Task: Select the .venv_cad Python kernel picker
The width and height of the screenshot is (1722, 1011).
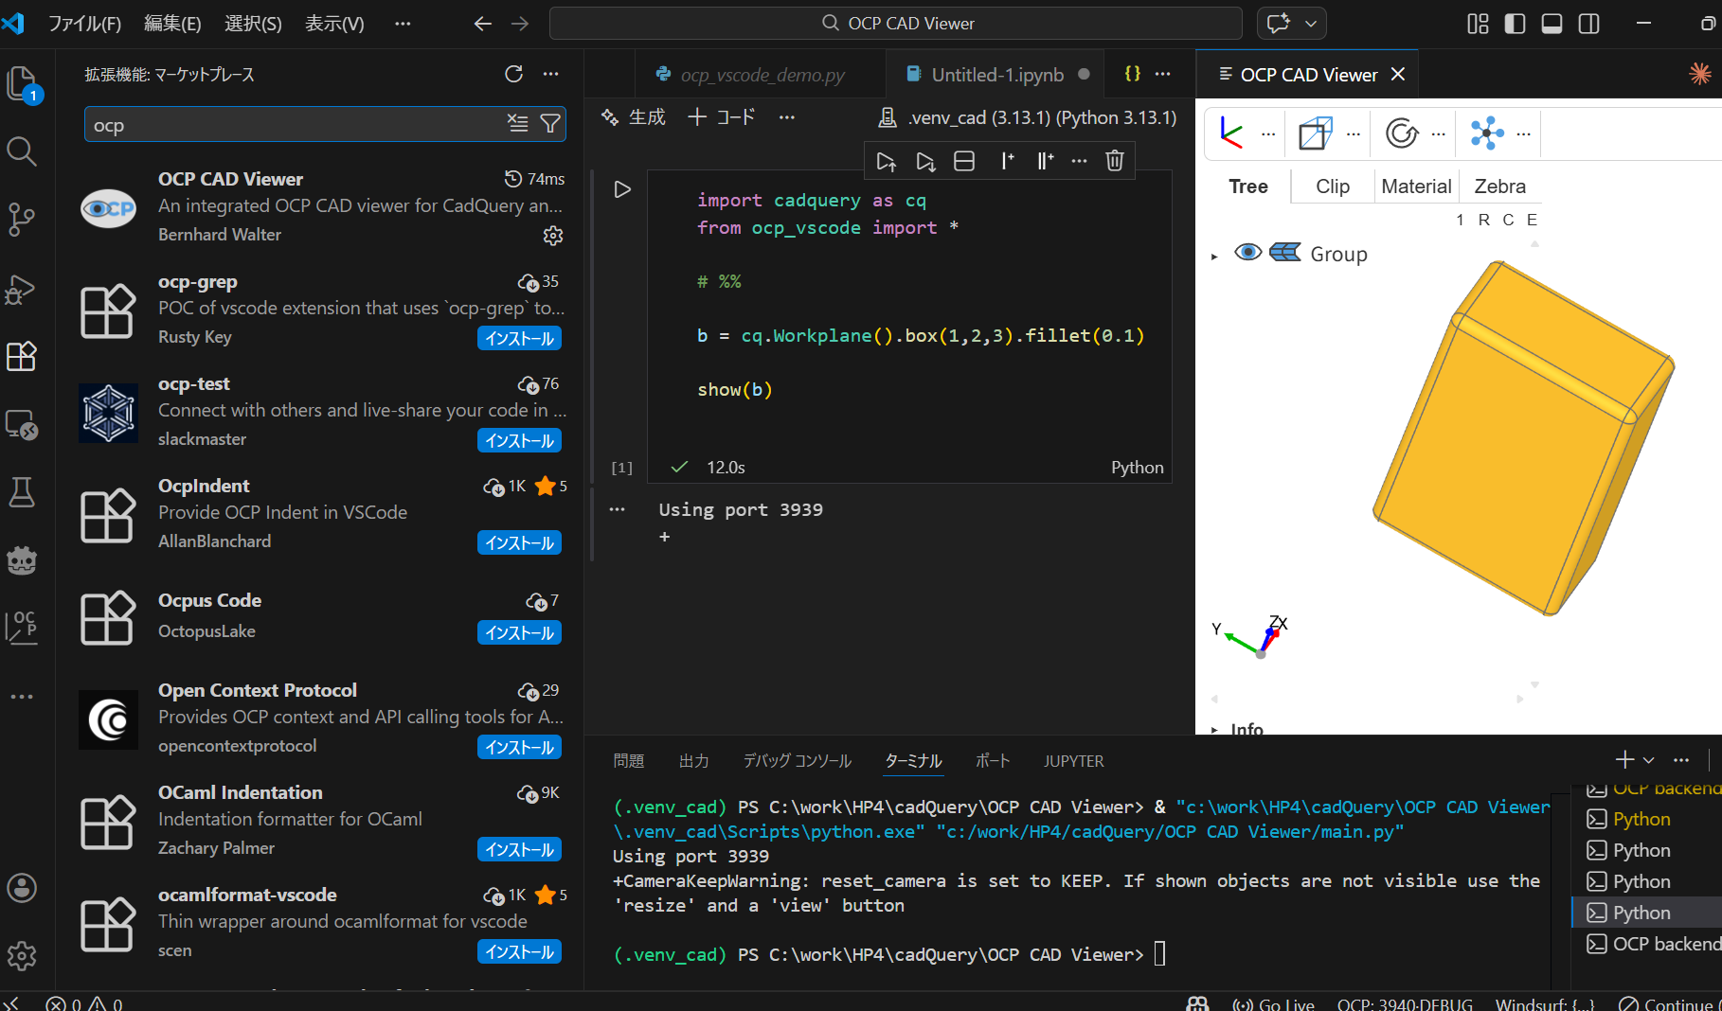Action: pos(1028,117)
